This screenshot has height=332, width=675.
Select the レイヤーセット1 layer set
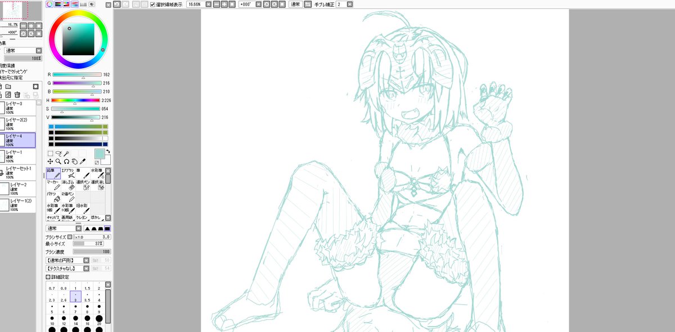[x=18, y=172]
